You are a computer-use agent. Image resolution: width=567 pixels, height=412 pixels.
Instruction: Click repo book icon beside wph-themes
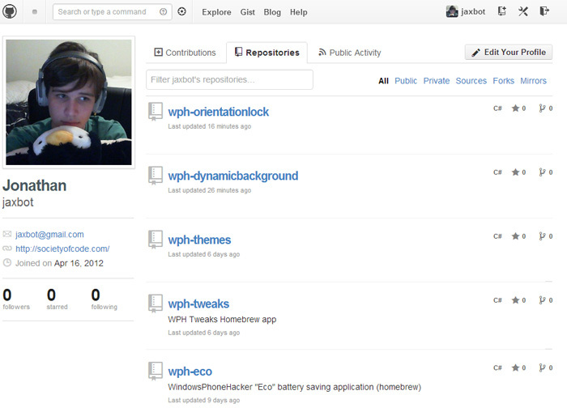156,240
